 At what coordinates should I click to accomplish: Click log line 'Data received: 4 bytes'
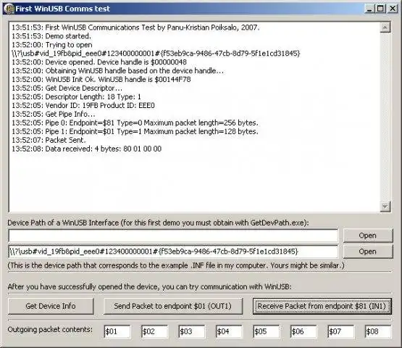coord(87,149)
